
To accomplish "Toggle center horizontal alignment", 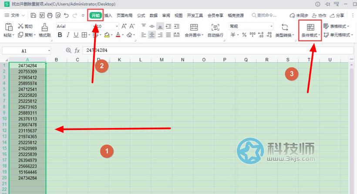I will point(152,35).
